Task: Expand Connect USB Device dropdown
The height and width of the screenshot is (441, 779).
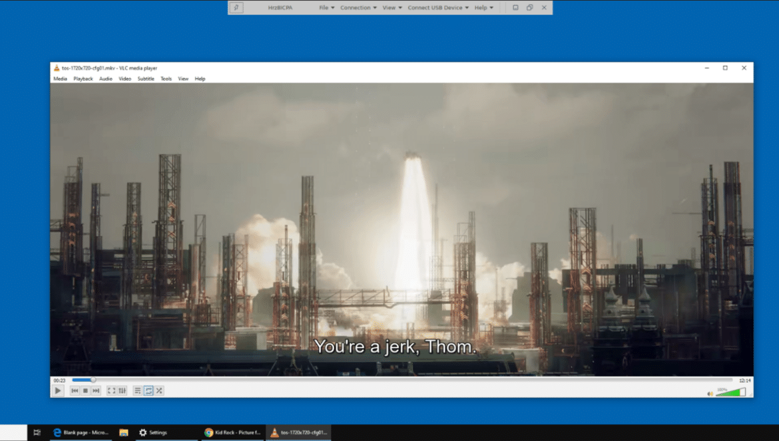Action: (438, 7)
